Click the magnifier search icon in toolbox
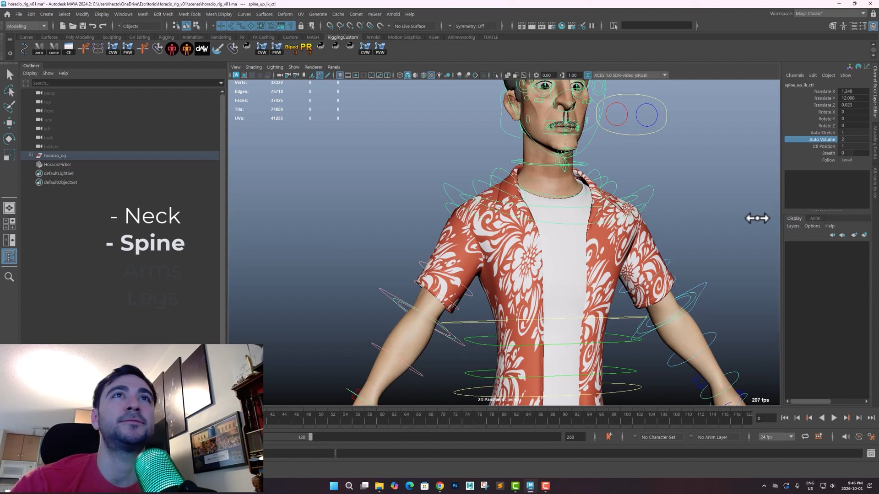Viewport: 879px width, 494px height. coord(9,277)
